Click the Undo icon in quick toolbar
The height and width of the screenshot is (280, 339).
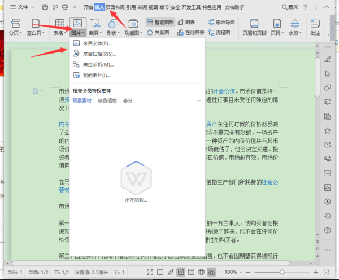point(55,7)
